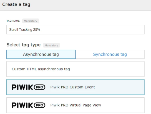Click the TAG NAME field label
The height and width of the screenshot is (114, 151).
[x=13, y=21]
